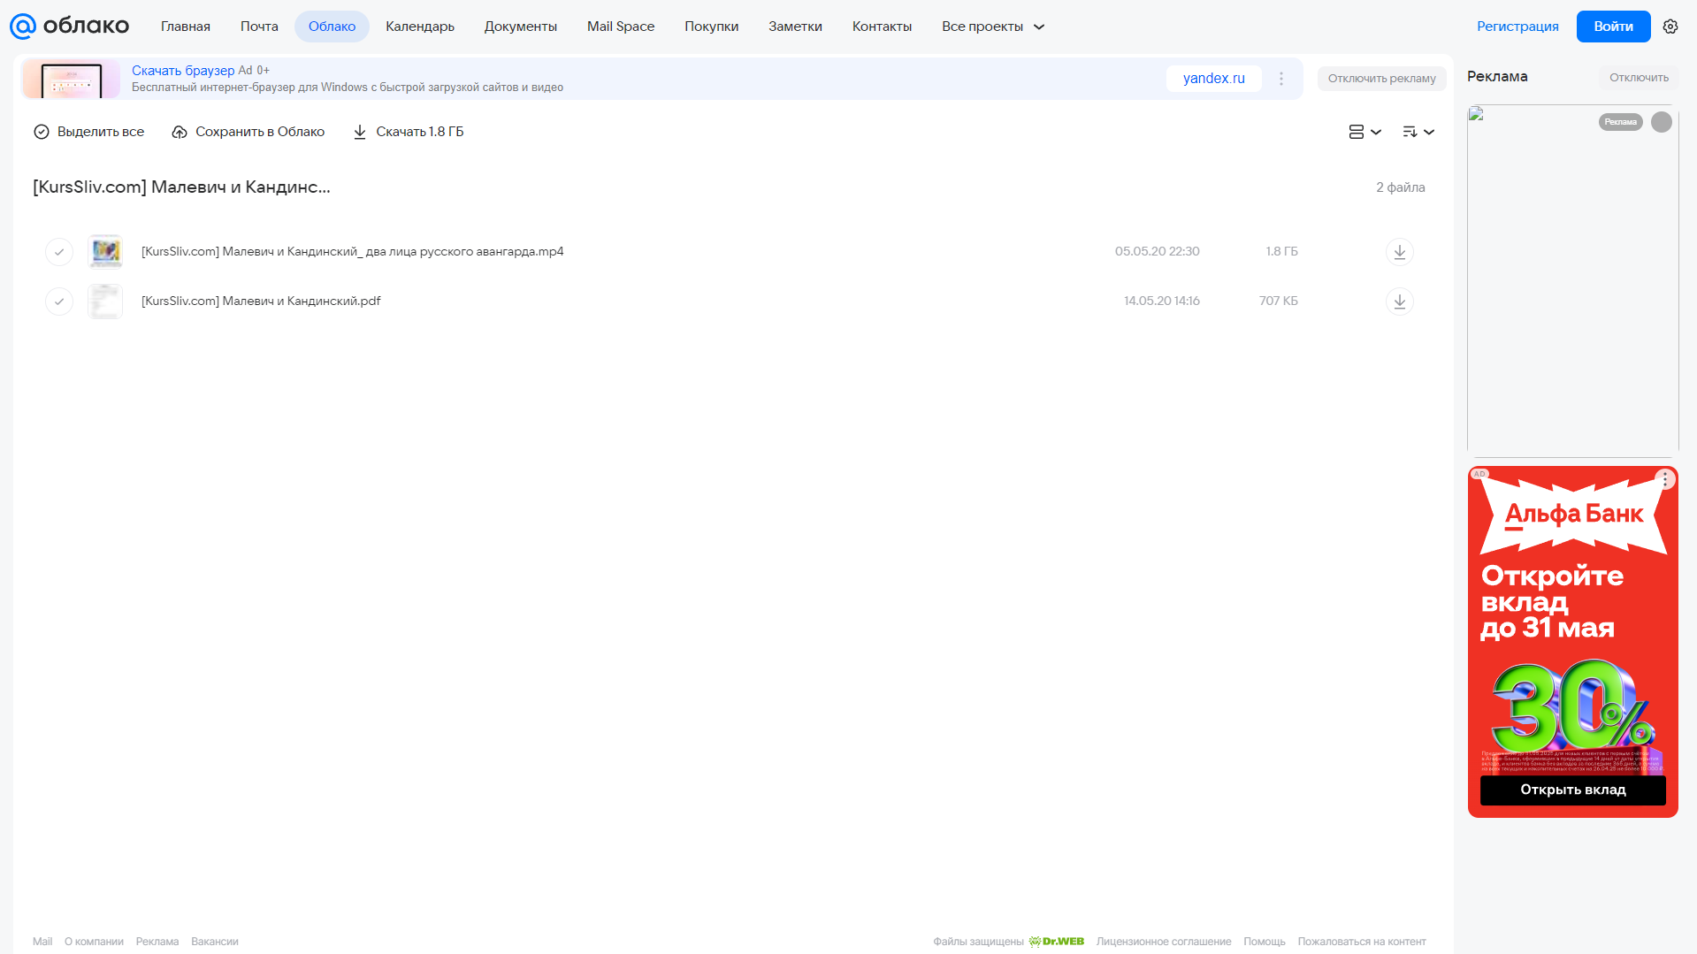Expand the view mode dropdown
The width and height of the screenshot is (1697, 954).
point(1364,132)
